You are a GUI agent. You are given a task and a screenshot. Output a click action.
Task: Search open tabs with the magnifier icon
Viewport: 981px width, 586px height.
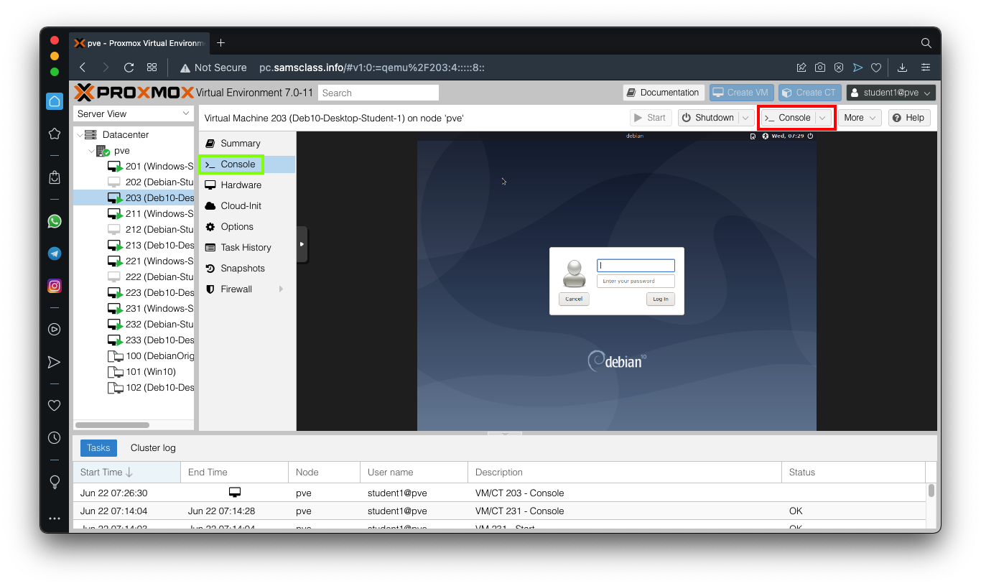[926, 43]
